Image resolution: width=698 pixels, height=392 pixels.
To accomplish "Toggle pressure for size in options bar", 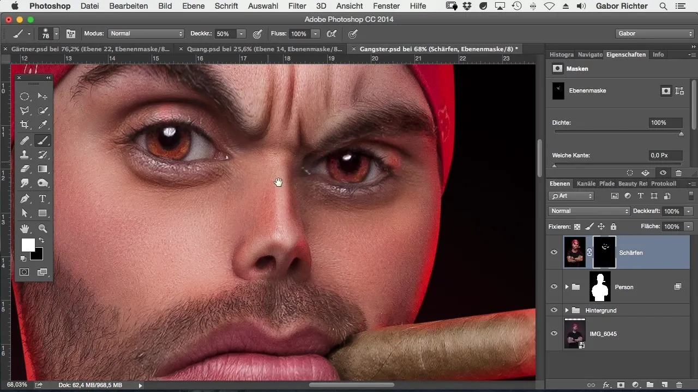I will [353, 34].
